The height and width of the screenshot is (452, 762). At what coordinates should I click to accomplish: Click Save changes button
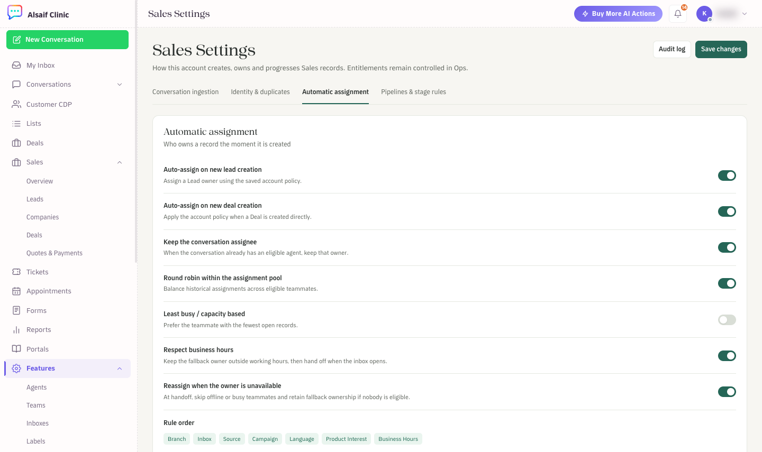(x=721, y=49)
